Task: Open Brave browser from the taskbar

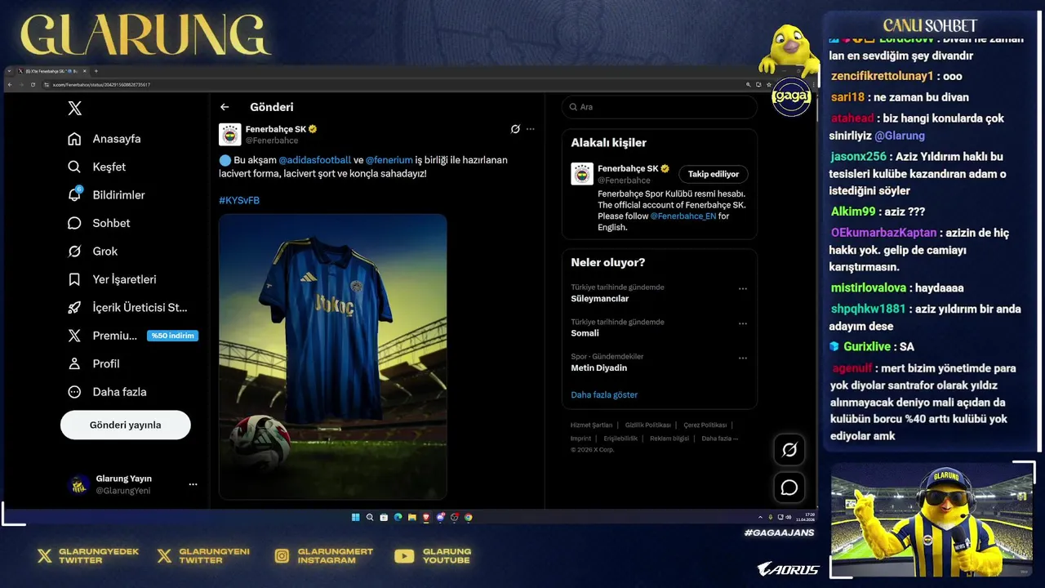Action: click(x=426, y=517)
